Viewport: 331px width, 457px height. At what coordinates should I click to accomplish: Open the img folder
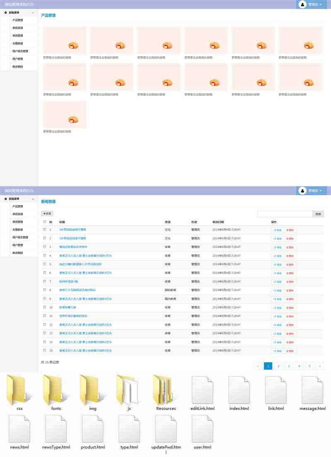[x=93, y=390]
